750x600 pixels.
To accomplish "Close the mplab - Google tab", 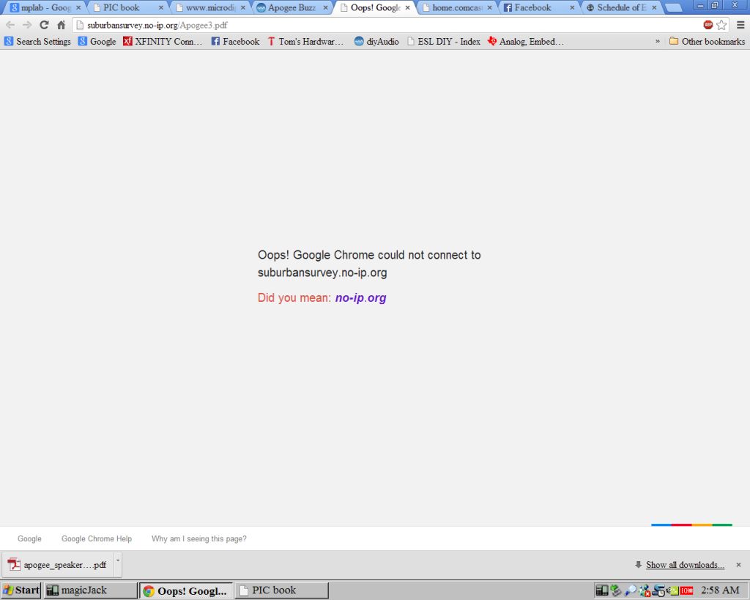I will 78,7.
